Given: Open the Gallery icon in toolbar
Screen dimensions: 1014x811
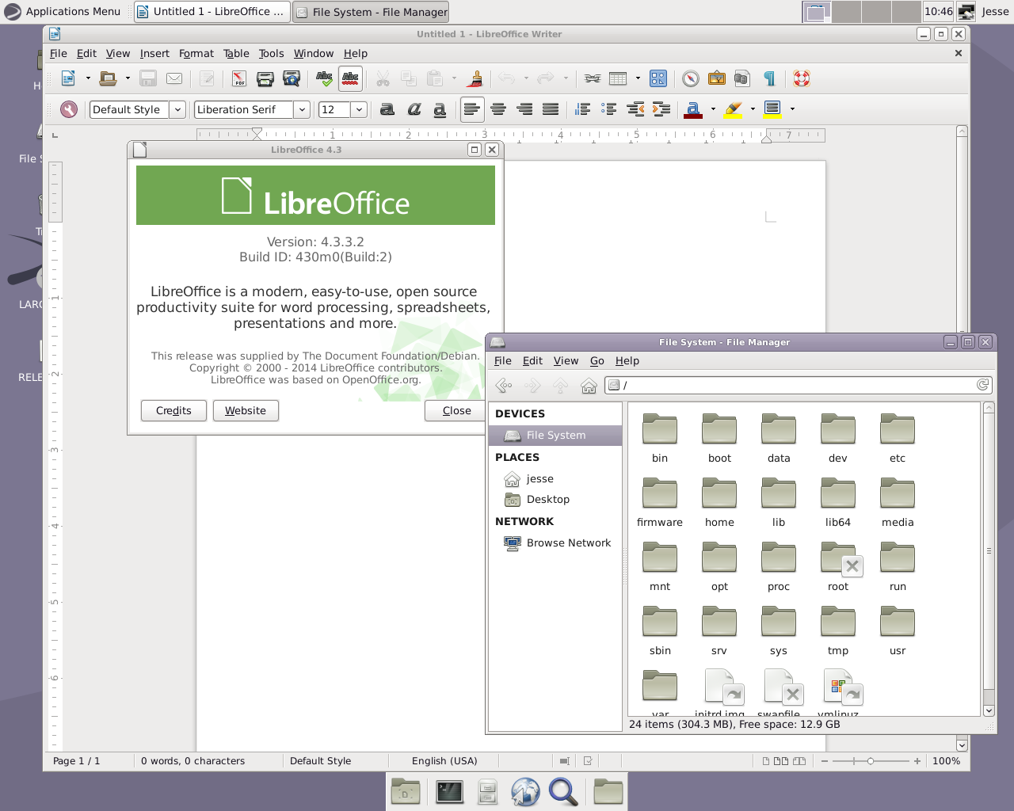Looking at the screenshot, I should 717,78.
